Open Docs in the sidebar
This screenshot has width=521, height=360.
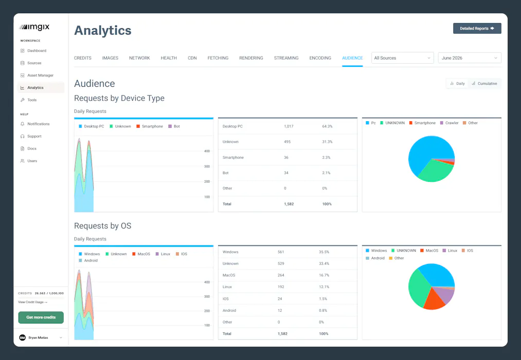point(41,148)
